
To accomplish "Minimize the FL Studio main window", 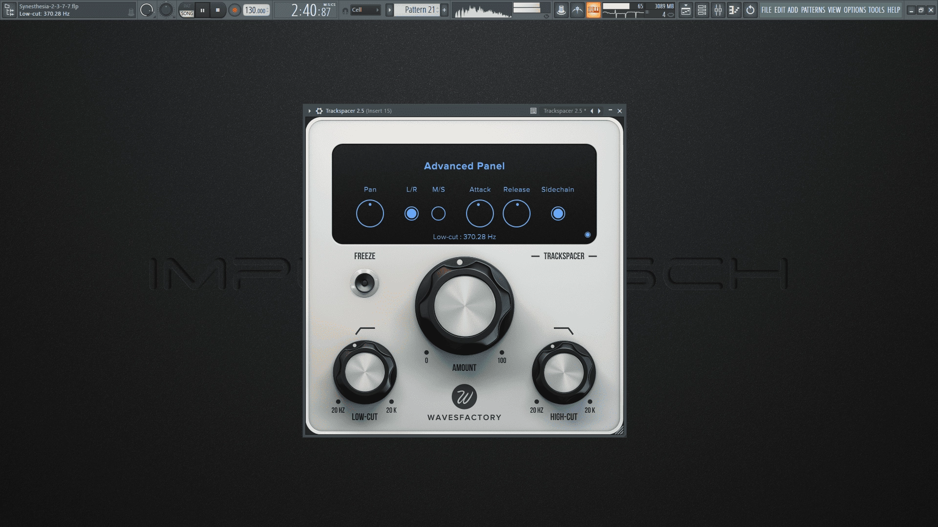I will pos(911,10).
